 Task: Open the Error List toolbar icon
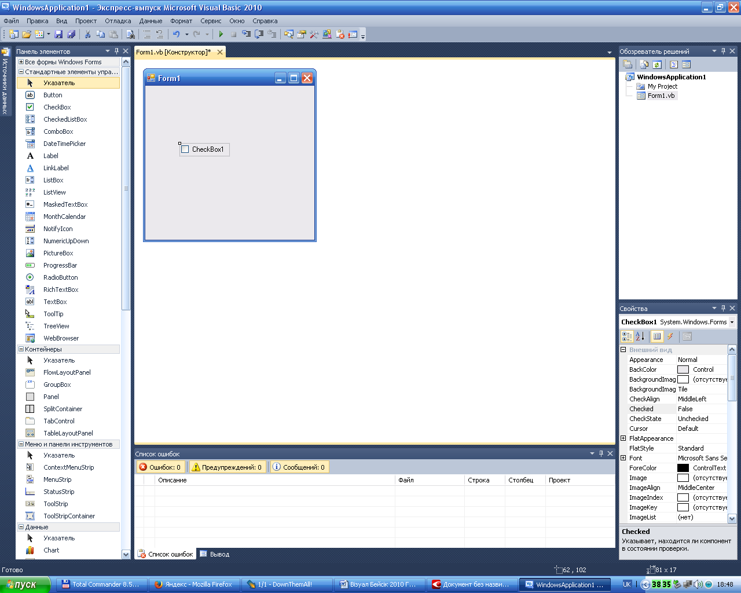click(x=340, y=34)
